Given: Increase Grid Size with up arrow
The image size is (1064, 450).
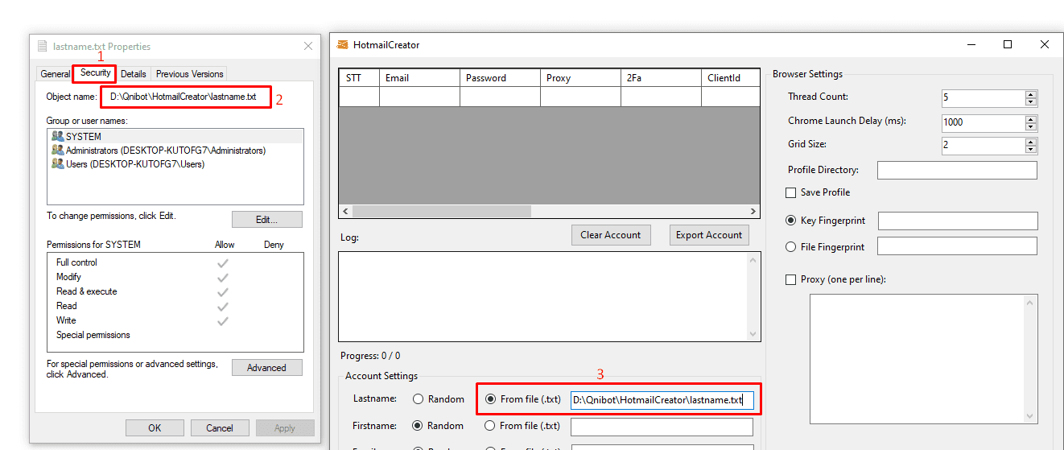Looking at the screenshot, I should [x=1031, y=142].
